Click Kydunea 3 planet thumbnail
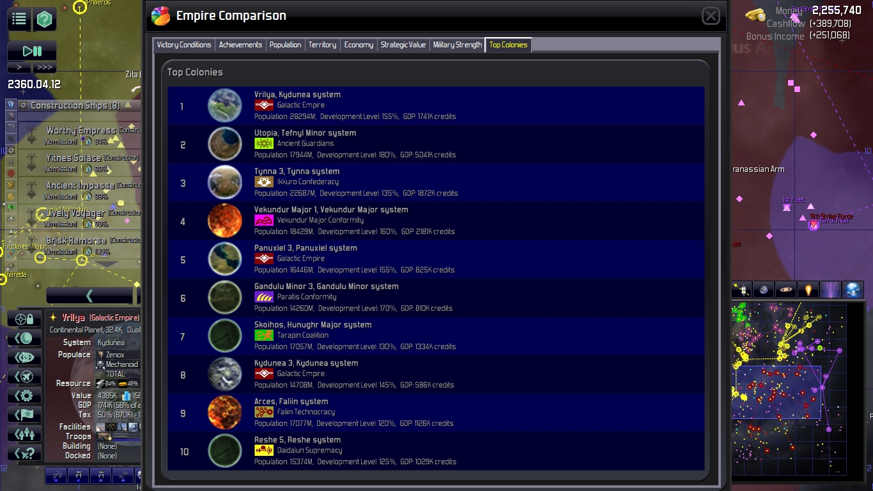 coord(225,374)
